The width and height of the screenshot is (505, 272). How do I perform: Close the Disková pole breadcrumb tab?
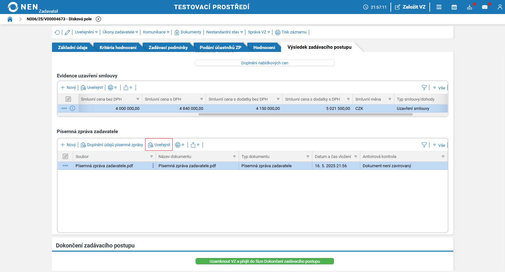(x=99, y=19)
